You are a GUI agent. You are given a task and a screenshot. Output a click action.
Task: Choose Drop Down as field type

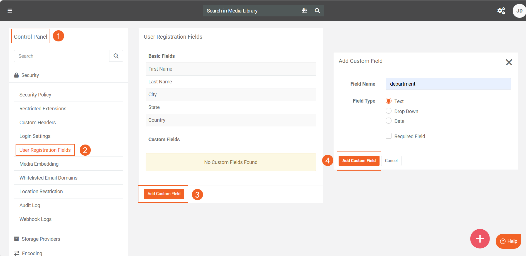[x=388, y=111]
